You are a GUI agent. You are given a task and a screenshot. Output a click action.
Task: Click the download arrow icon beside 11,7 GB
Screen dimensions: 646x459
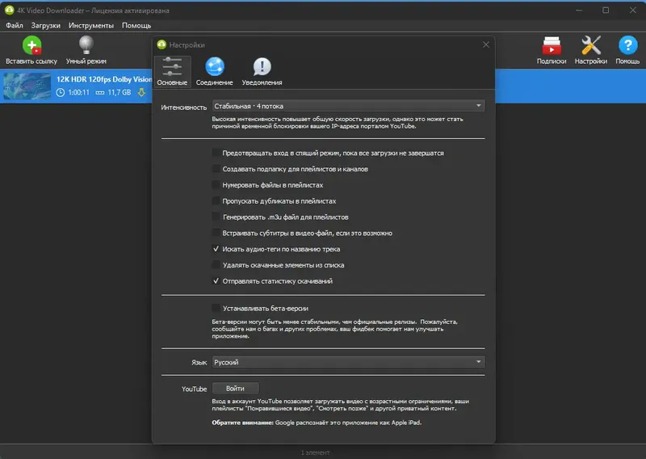click(x=141, y=92)
